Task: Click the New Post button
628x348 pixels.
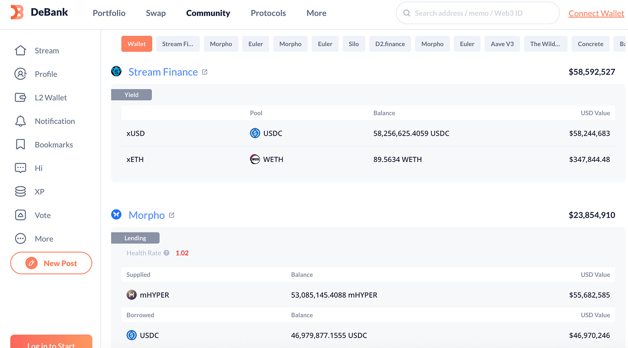Action: tap(51, 263)
